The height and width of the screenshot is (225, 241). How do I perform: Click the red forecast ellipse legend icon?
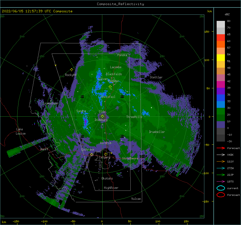point(221,195)
